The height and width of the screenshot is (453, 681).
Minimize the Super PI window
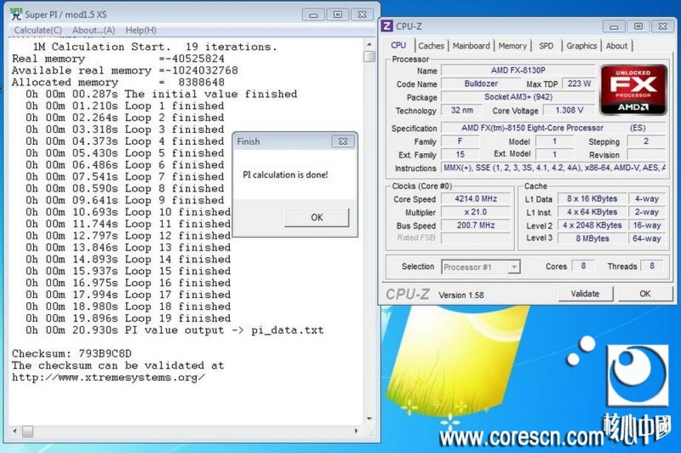[x=313, y=14]
